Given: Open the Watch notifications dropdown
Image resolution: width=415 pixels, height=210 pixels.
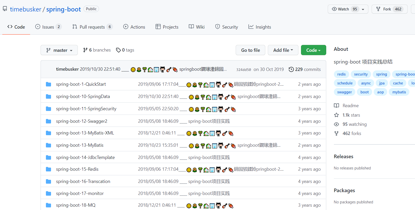Looking at the screenshot, I should [348, 9].
